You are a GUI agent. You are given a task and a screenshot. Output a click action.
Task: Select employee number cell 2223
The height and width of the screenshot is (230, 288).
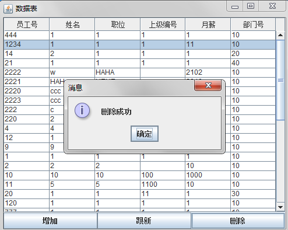(x=27, y=100)
